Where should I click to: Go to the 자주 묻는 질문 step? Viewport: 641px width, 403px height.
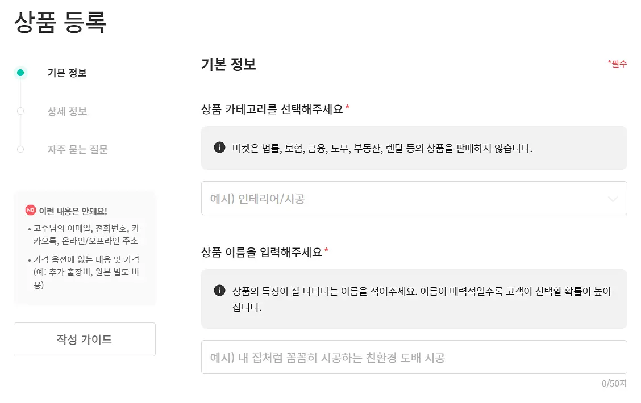point(77,149)
